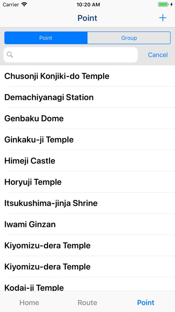Select the Point segment toggle
Screen dimensions: 175x312
pyautogui.click(x=46, y=38)
